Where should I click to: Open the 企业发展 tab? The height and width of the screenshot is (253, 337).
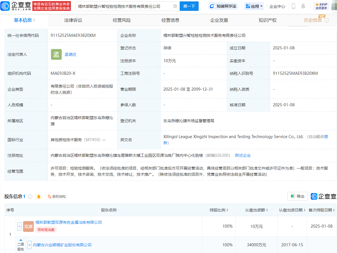click(x=219, y=20)
